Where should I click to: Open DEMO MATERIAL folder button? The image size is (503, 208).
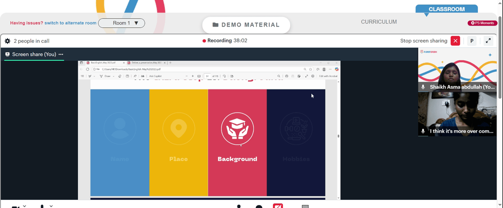pos(246,25)
